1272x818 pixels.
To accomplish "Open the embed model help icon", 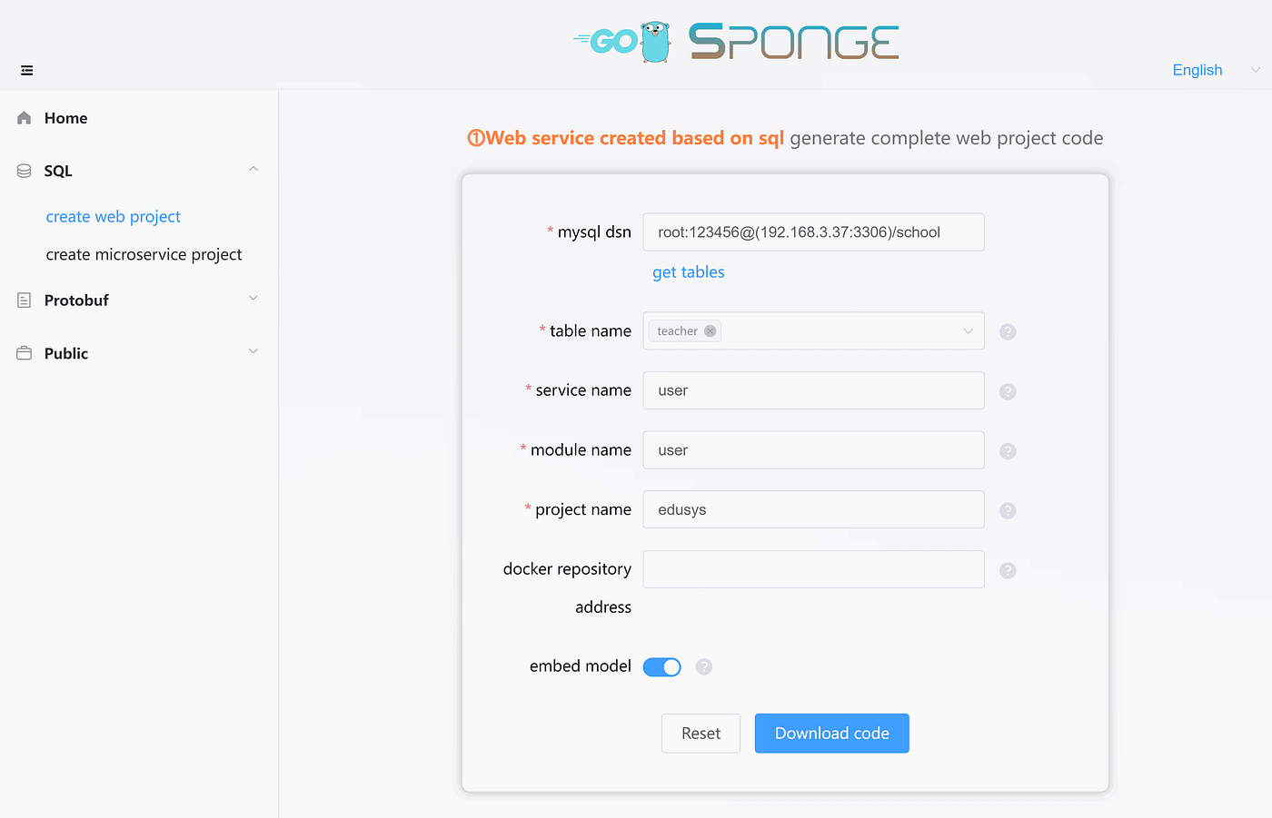I will (704, 667).
